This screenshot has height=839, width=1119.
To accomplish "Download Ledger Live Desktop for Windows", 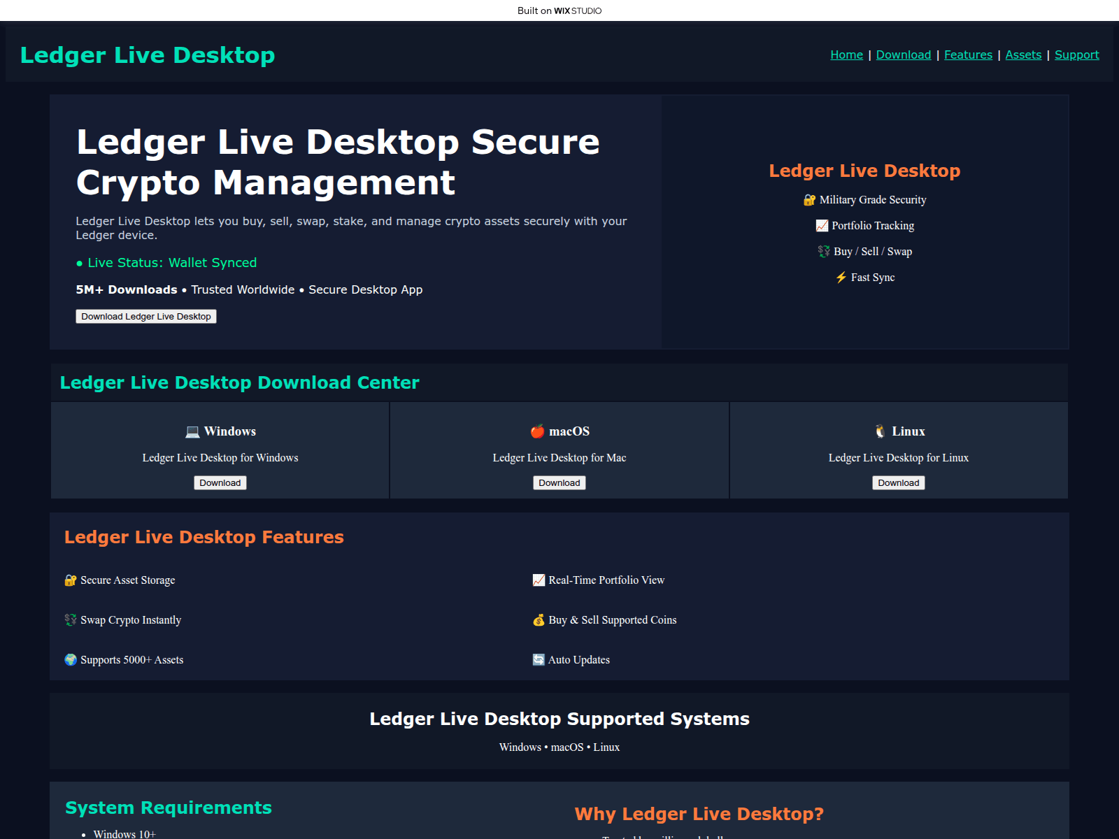I will pyautogui.click(x=220, y=483).
